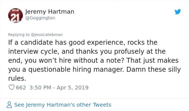Open the @jessicaliebman mention
The width and height of the screenshot is (189, 111).
pyautogui.click(x=47, y=35)
